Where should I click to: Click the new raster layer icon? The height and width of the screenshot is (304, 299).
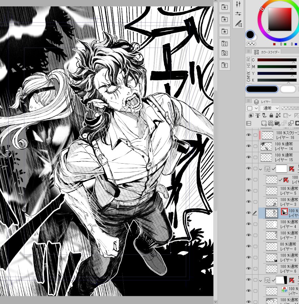click(x=264, y=123)
